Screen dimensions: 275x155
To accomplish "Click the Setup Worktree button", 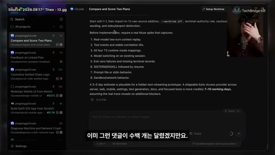I will coord(214,9).
